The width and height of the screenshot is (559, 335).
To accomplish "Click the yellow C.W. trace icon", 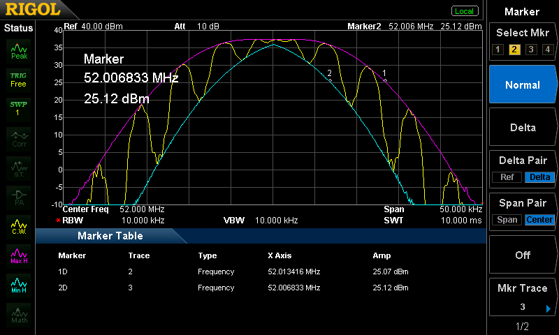I will click(x=19, y=225).
